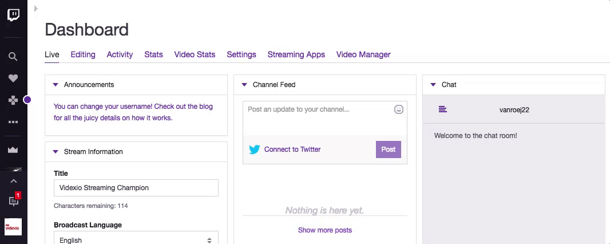Image resolution: width=610 pixels, height=244 pixels.
Task: Click the Connect to Twitter link
Action: pyautogui.click(x=292, y=149)
